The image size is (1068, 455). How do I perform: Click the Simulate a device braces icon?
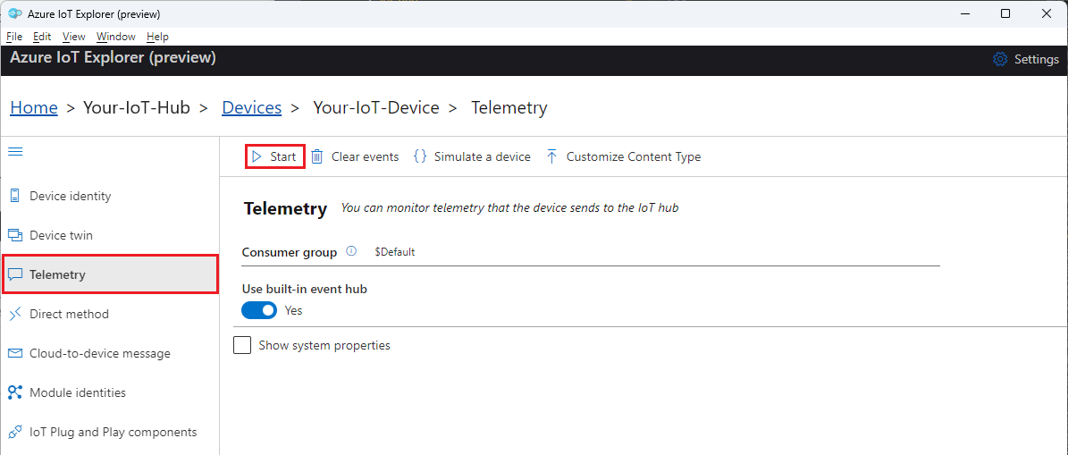pyautogui.click(x=420, y=156)
